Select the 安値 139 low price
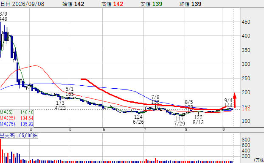The height and width of the screenshot is (163, 264). [152, 4]
